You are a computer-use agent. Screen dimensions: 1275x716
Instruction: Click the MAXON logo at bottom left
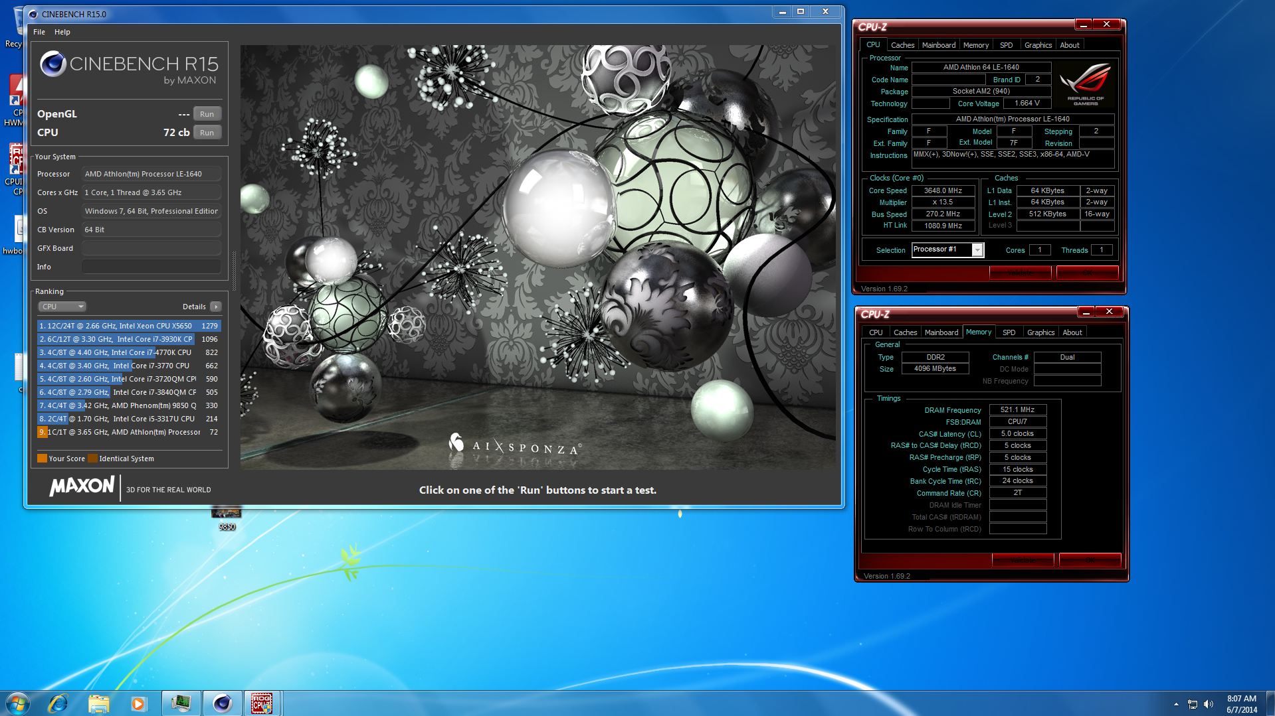click(82, 486)
